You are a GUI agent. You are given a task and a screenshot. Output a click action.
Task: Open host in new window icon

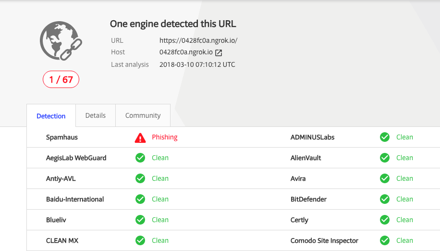point(219,52)
